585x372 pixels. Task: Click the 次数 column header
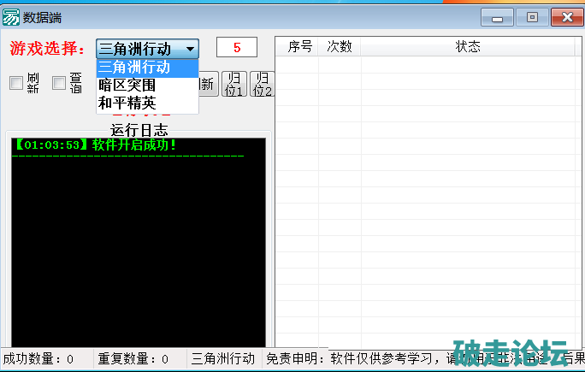pos(340,46)
